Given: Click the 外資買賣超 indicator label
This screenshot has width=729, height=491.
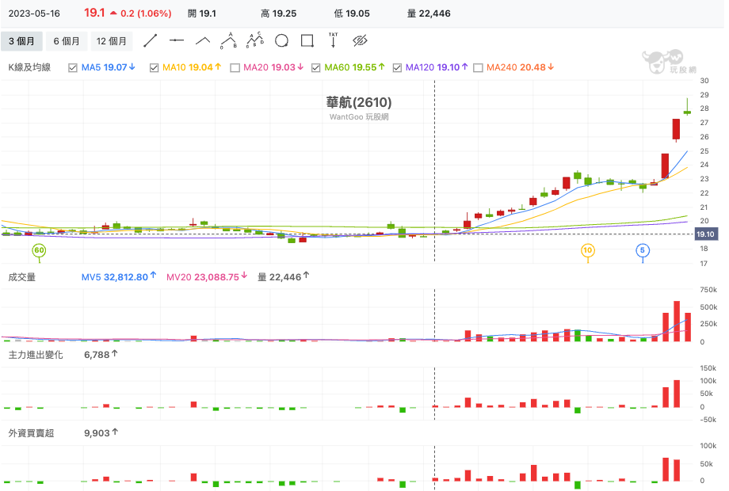Looking at the screenshot, I should pos(31,433).
